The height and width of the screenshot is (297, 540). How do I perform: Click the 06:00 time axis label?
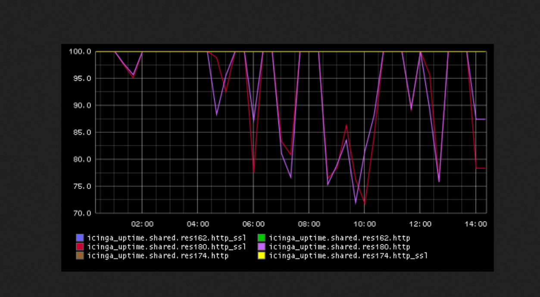[x=253, y=224]
